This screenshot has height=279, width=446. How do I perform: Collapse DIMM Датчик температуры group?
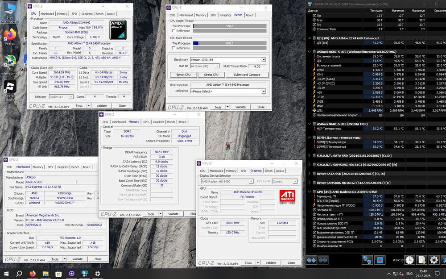click(310, 137)
